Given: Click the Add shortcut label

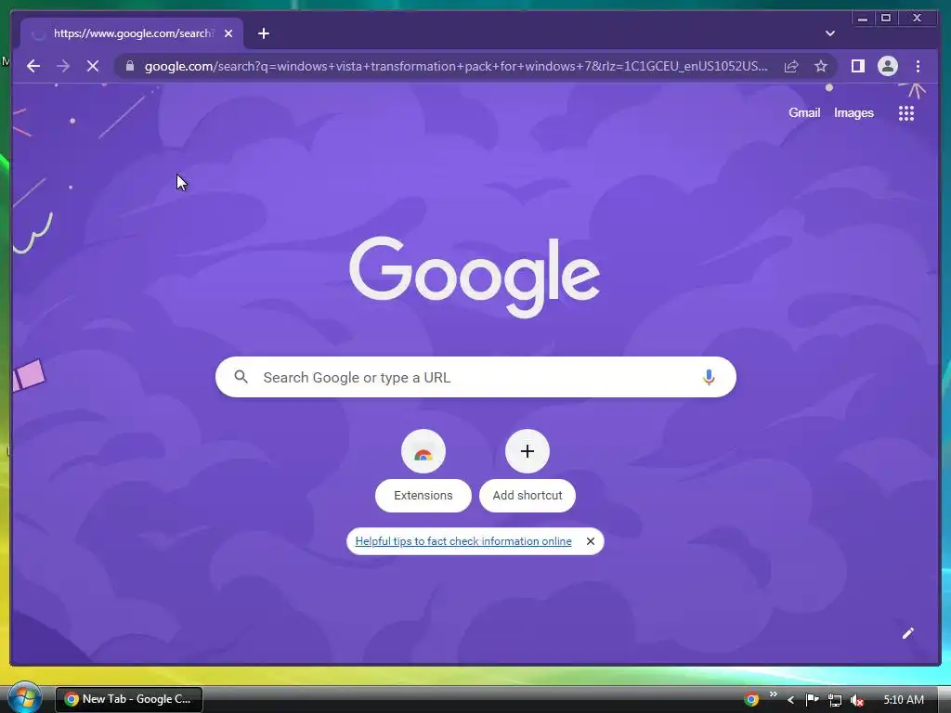Looking at the screenshot, I should tap(528, 496).
